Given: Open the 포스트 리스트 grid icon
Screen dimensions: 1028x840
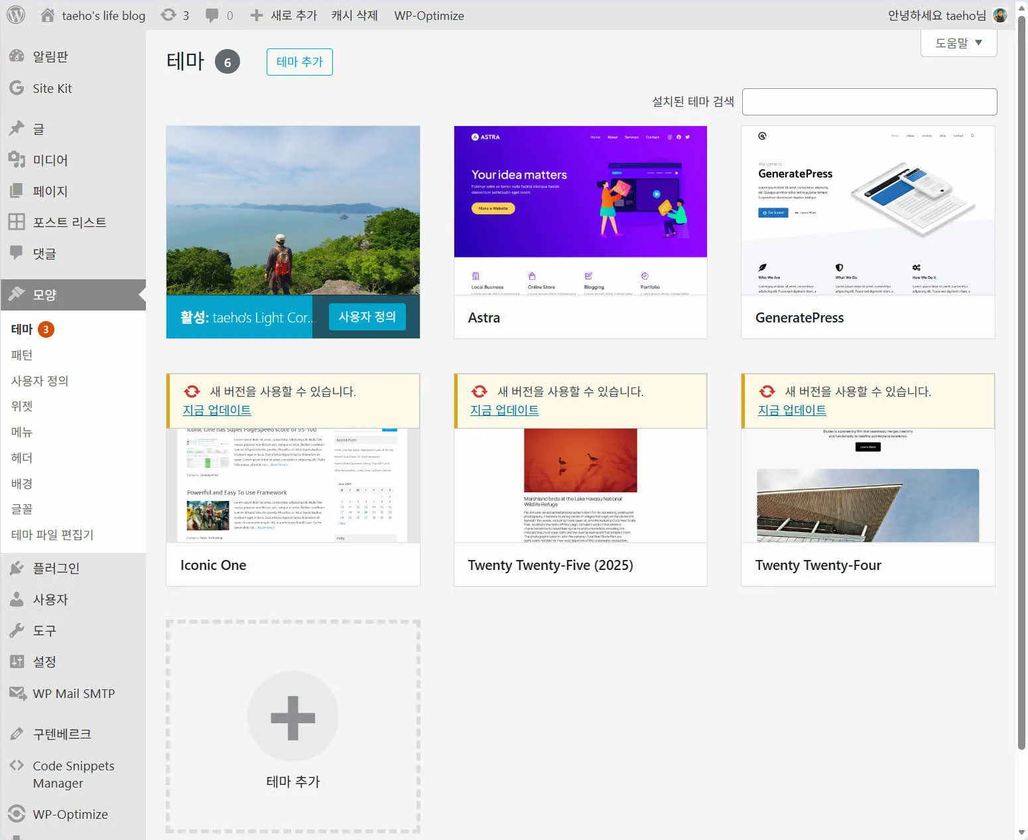Looking at the screenshot, I should (x=17, y=222).
